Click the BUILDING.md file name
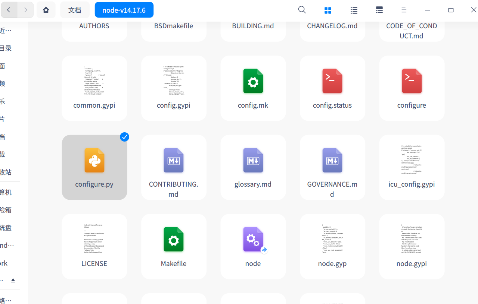Image resolution: width=478 pixels, height=304 pixels. (253, 26)
